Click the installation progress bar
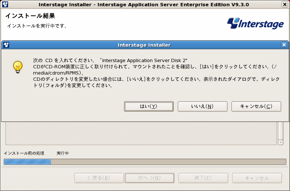The image size is (290, 191). coord(145,162)
